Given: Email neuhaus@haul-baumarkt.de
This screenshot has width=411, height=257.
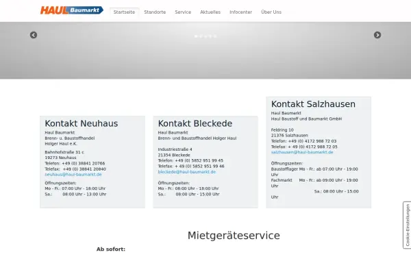Looking at the screenshot, I should [x=73, y=174].
